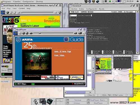The width and height of the screenshot is (140, 105).
Task: Open File menu in RealPlayer Take5 window
Action: click(x=3, y=8)
